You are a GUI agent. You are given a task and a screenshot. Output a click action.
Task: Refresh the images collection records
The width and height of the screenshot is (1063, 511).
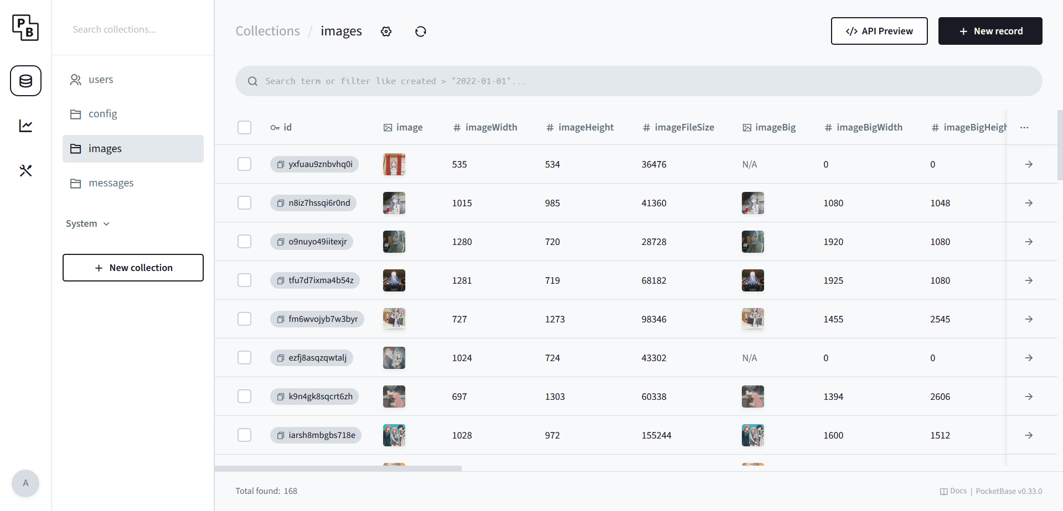tap(421, 32)
